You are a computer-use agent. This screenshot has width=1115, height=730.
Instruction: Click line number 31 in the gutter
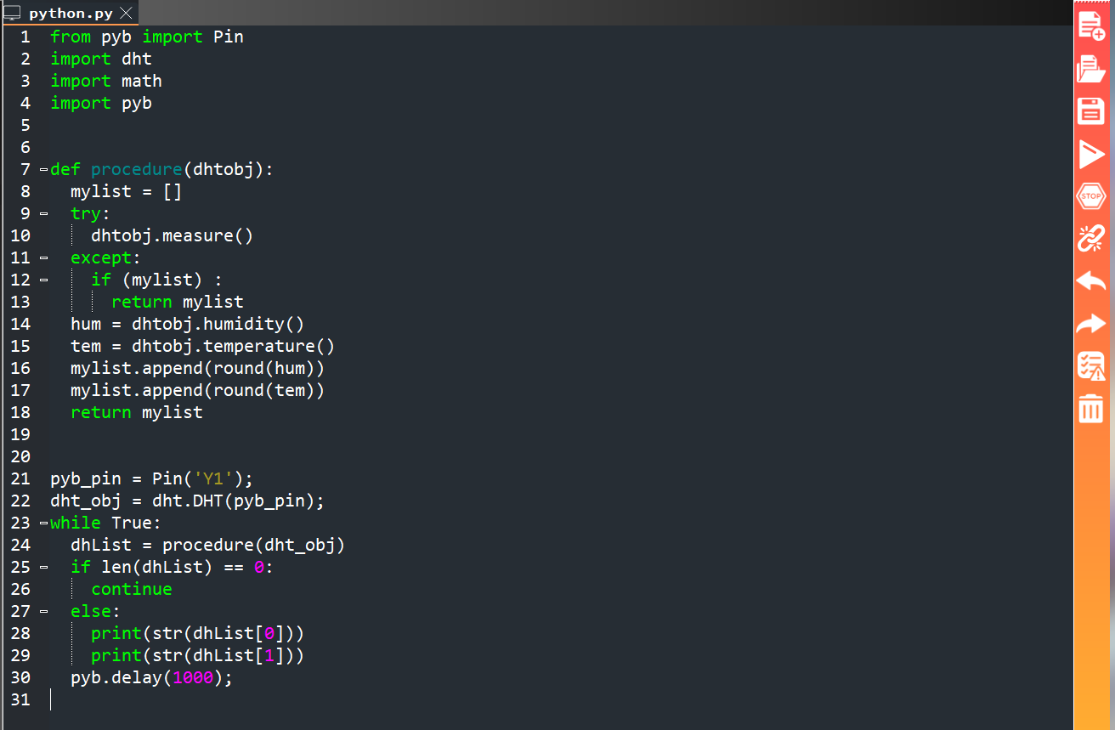tap(20, 699)
